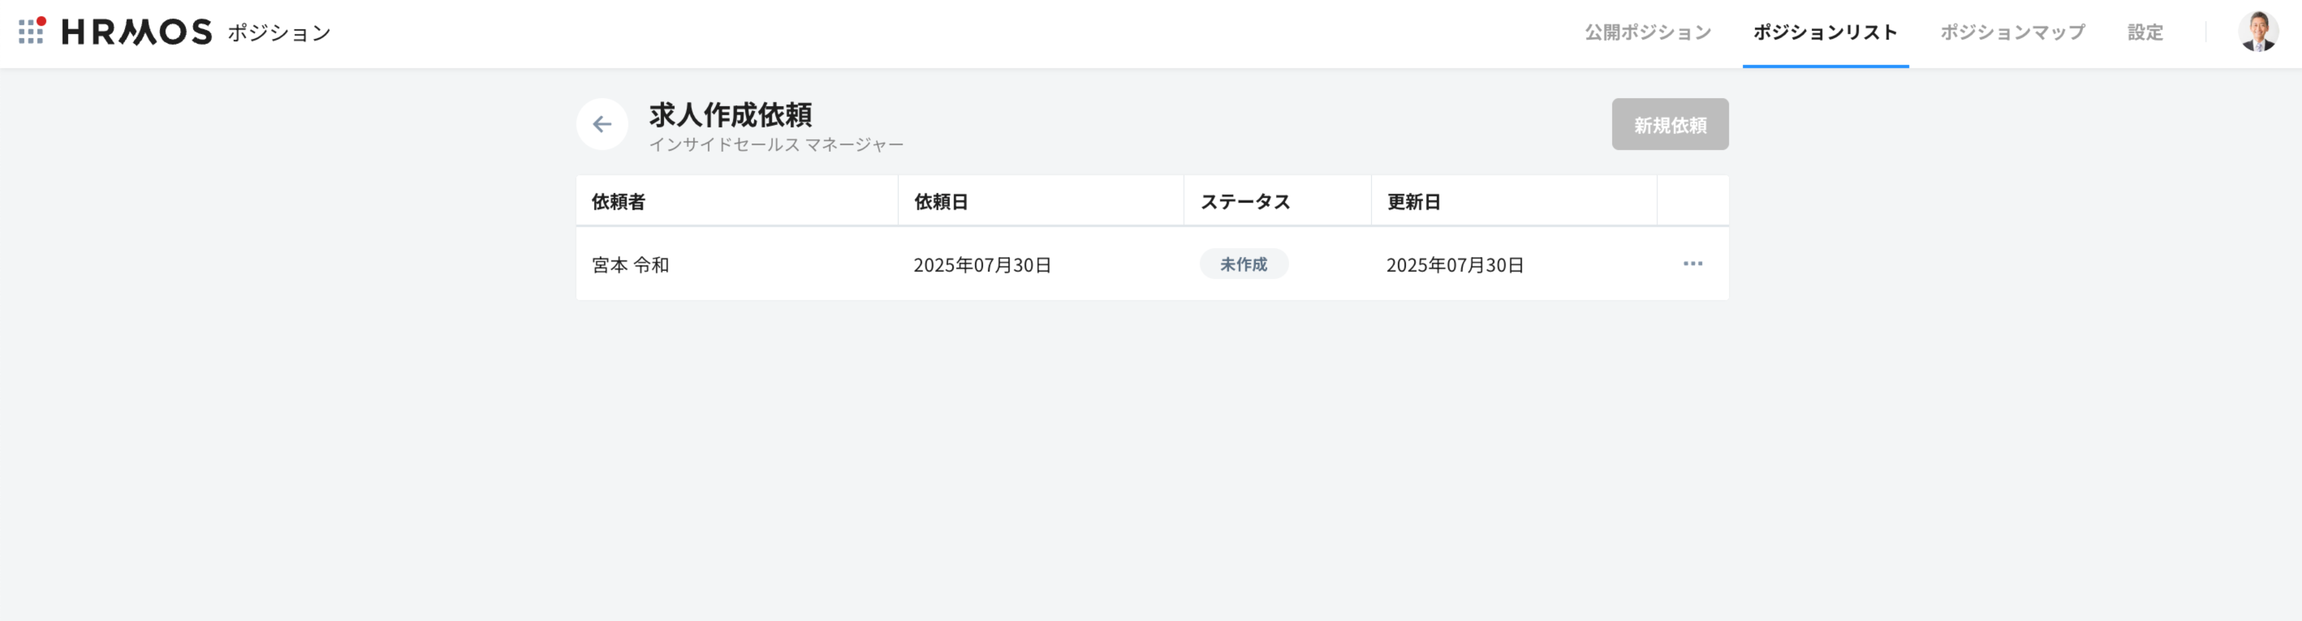Open the ポジションマップ tab
The height and width of the screenshot is (621, 2302).
coord(2012,32)
